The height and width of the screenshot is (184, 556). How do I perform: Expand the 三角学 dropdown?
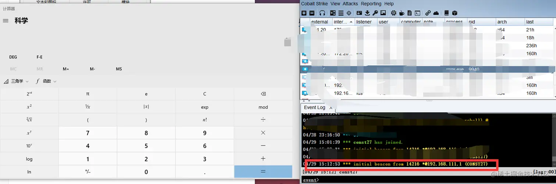coord(17,81)
